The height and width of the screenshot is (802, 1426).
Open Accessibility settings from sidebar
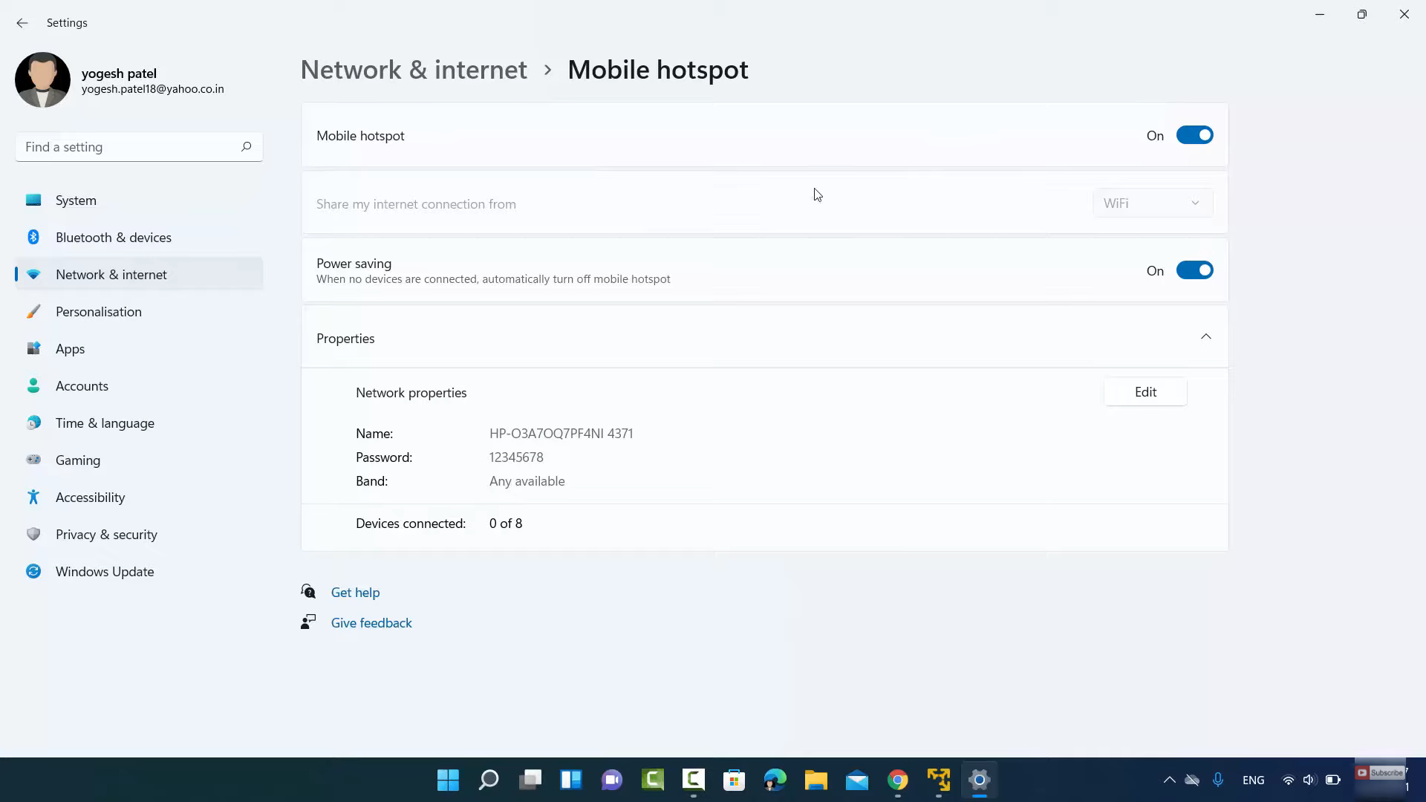90,498
